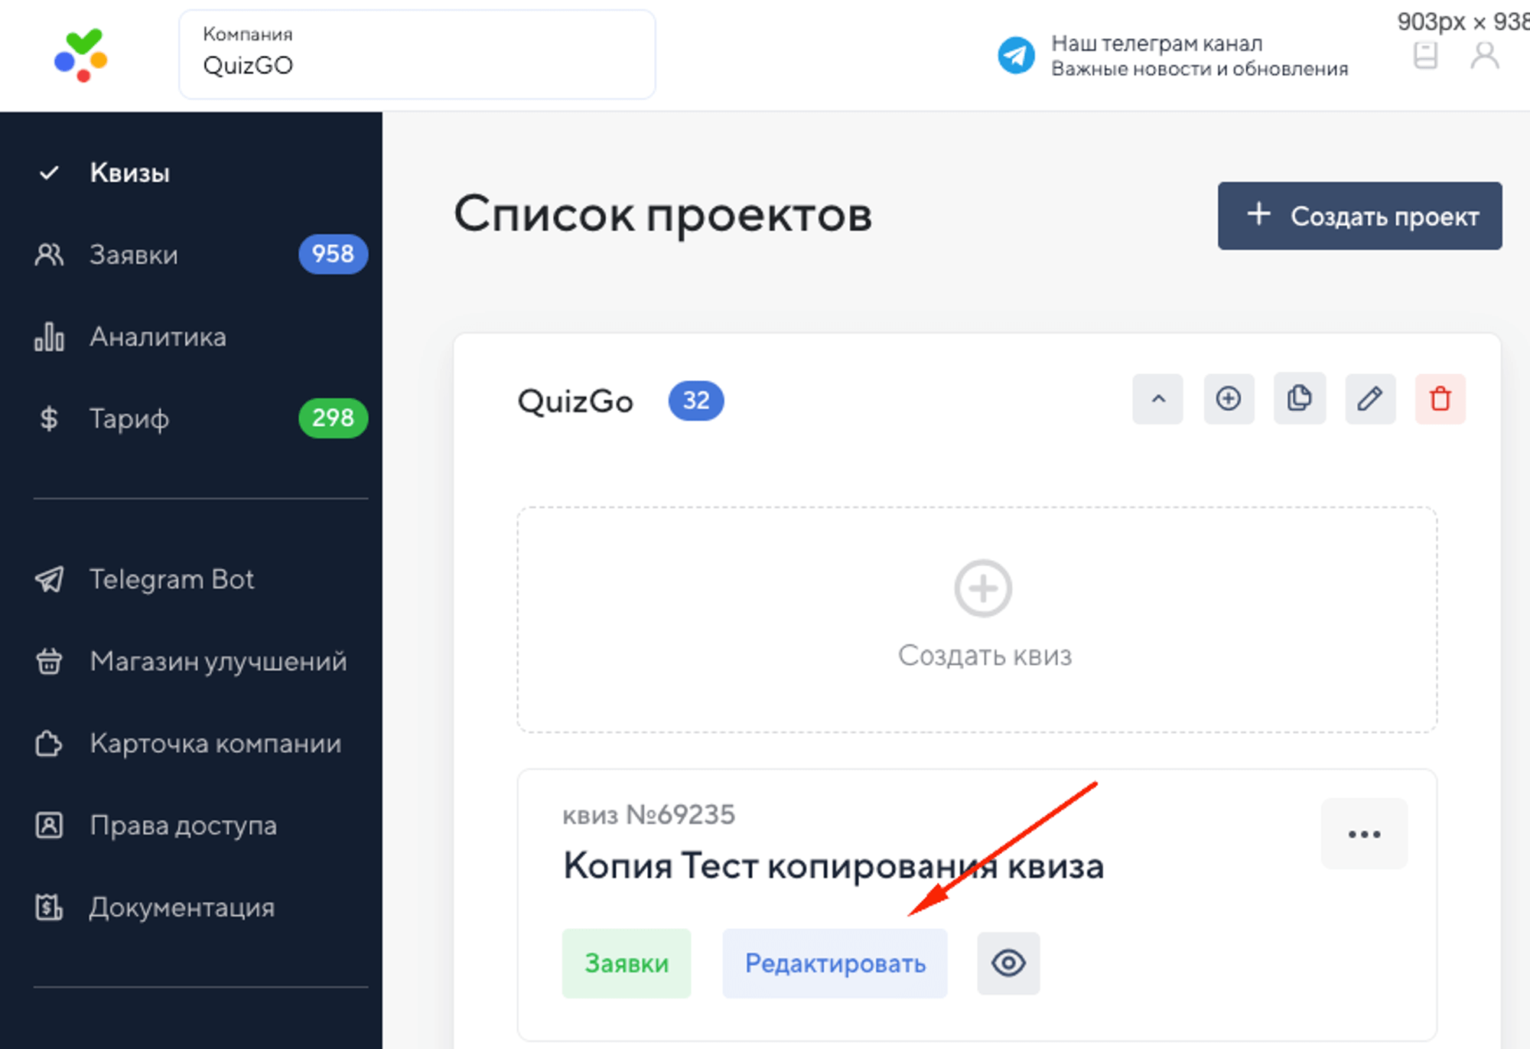Open Документация from the sidebar
Screen dimensions: 1530x1049
181,907
